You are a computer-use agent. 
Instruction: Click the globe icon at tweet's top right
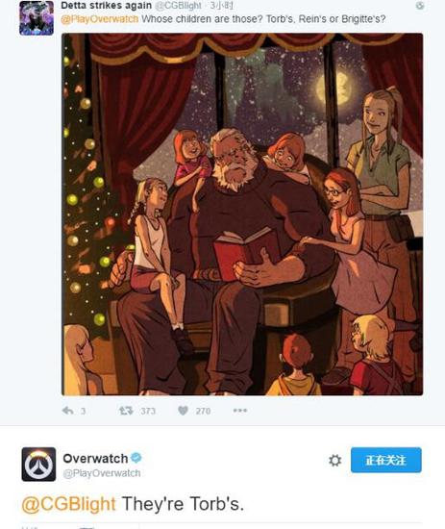pos(420,6)
